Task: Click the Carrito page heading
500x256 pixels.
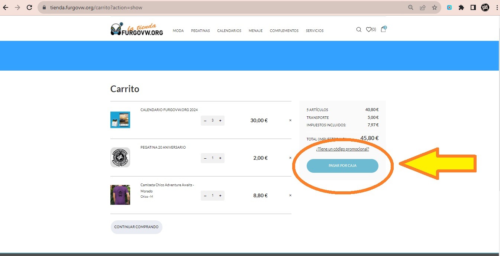Action: click(125, 89)
